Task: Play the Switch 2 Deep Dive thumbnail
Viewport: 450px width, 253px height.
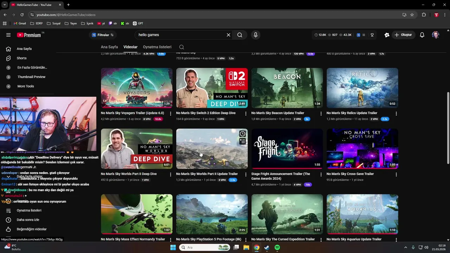Action: pyautogui.click(x=212, y=88)
